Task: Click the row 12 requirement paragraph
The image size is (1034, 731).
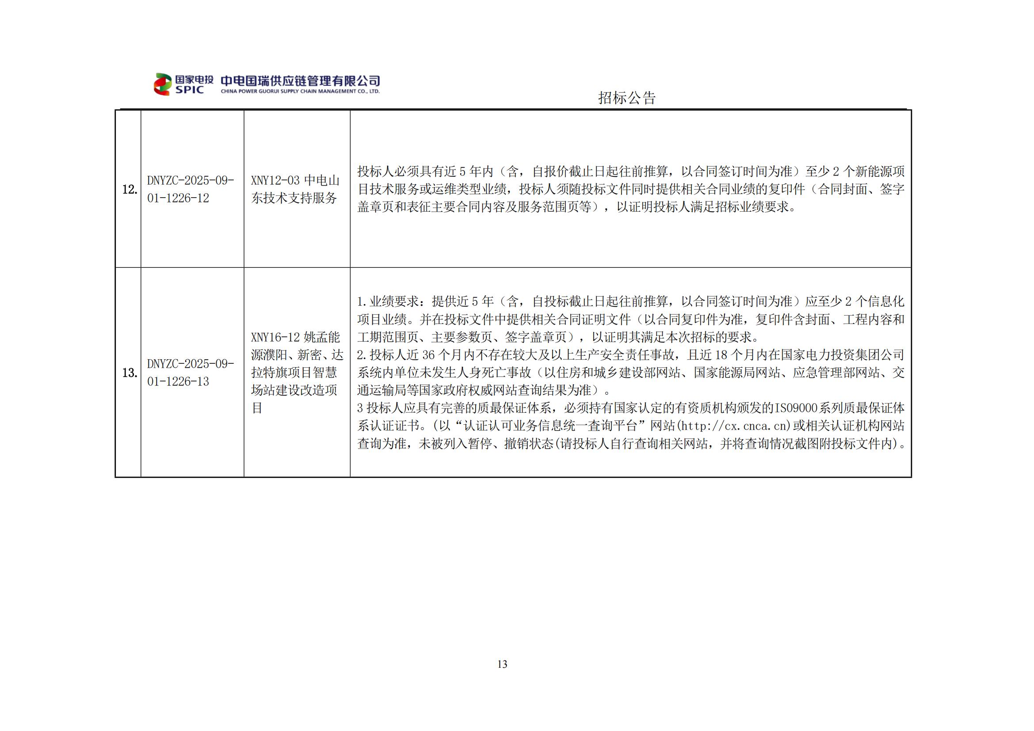Action: point(630,189)
